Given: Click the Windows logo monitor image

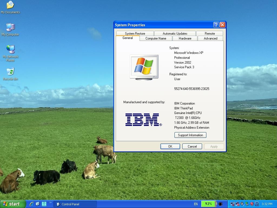Looking at the screenshot, I should pyautogui.click(x=144, y=67).
